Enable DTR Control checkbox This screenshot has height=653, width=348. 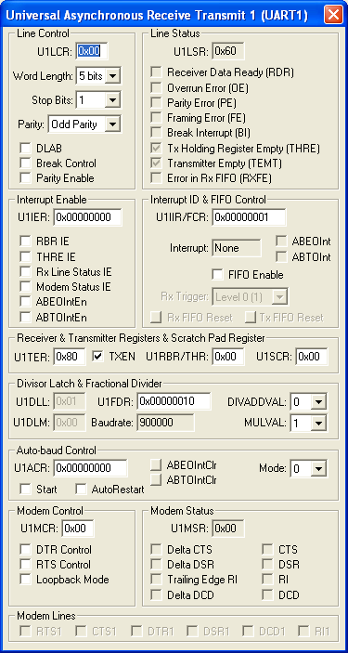(26, 549)
